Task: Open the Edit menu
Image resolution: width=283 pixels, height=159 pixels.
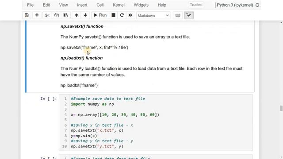Action: coord(46,5)
